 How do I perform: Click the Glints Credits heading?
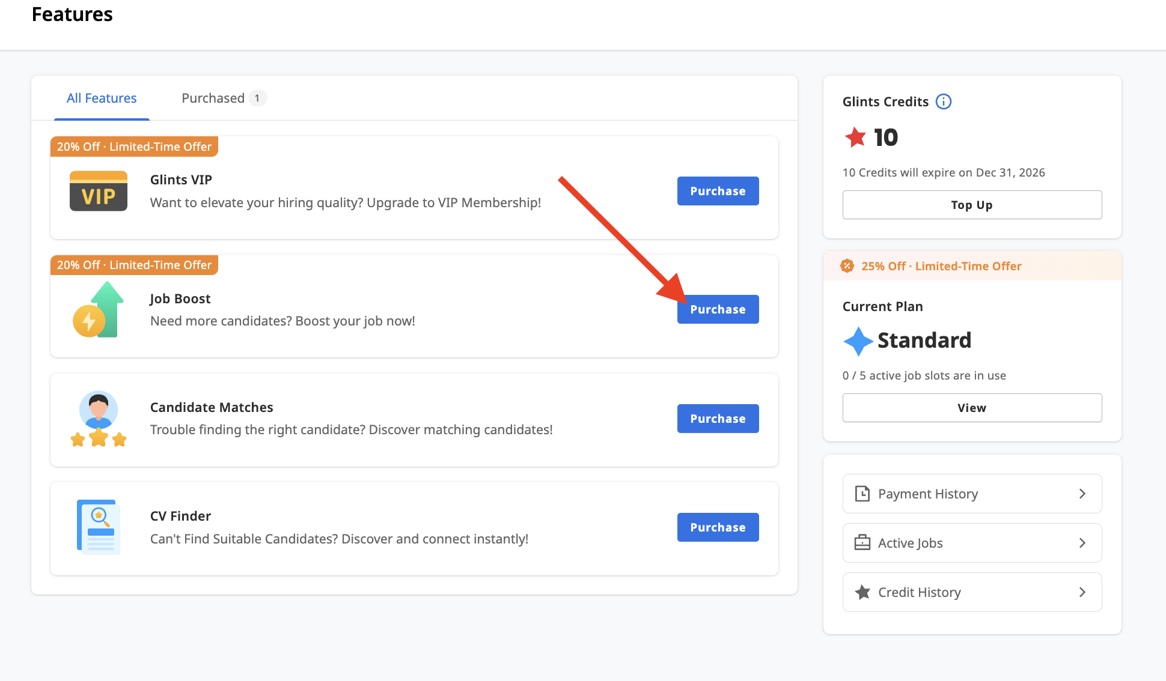885,101
